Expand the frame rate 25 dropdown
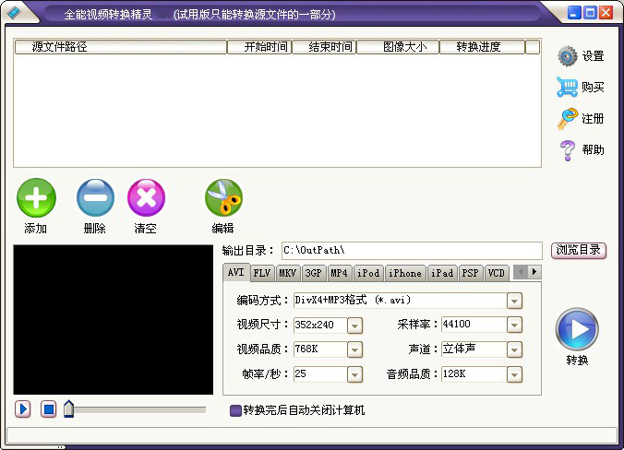Image resolution: width=624 pixels, height=450 pixels. pyautogui.click(x=354, y=374)
